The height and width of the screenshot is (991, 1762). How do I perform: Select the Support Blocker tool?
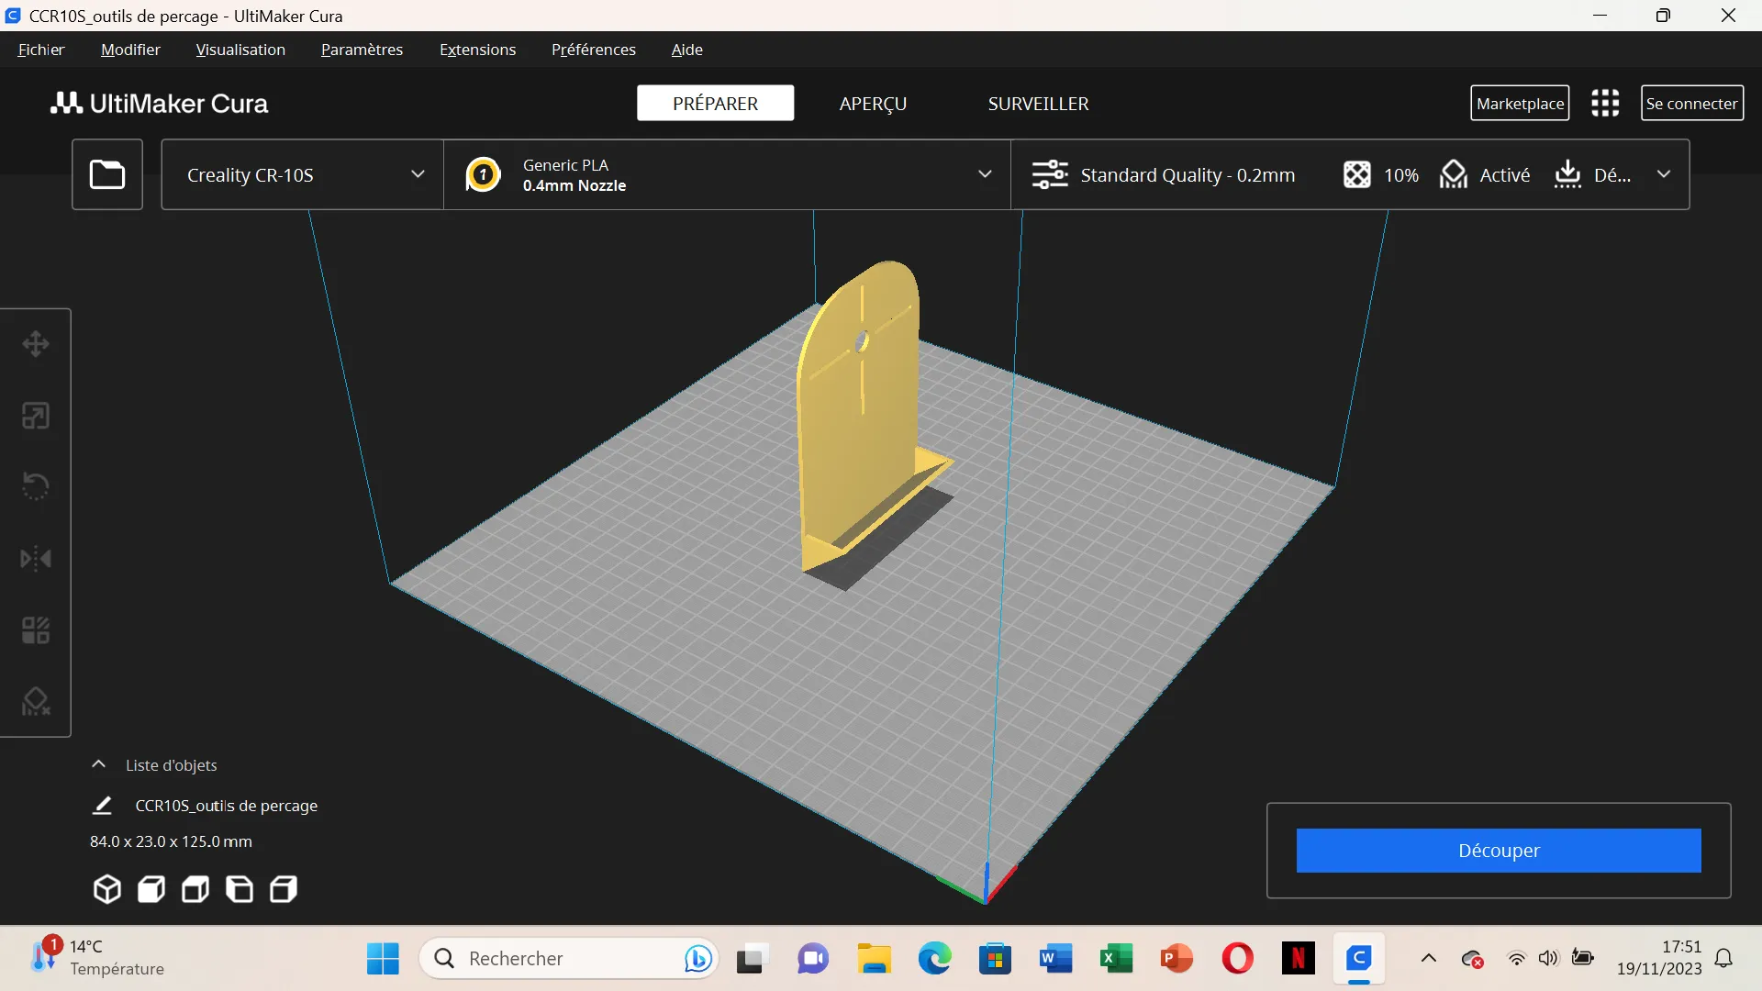click(36, 702)
